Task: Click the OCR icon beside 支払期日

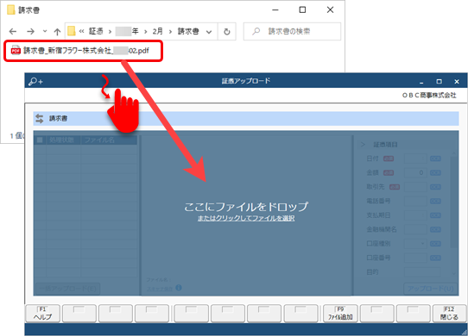Action: tap(435, 215)
